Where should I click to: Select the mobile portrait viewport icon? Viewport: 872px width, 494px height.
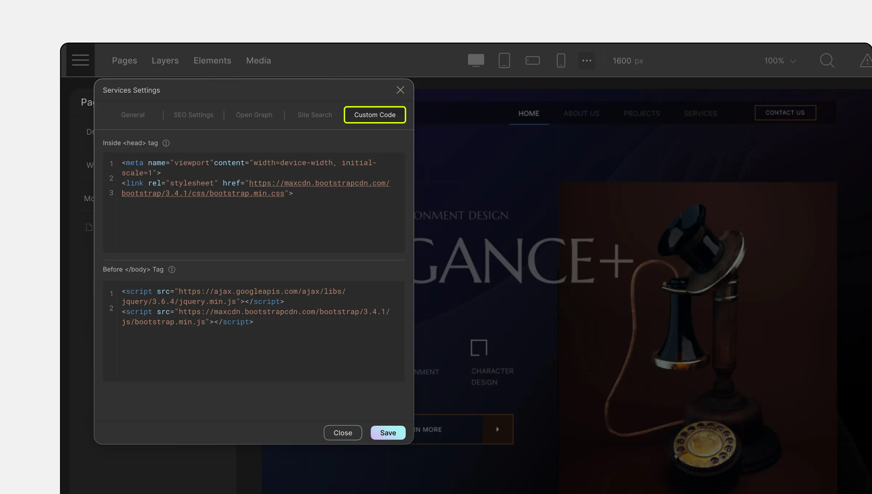pyautogui.click(x=561, y=60)
